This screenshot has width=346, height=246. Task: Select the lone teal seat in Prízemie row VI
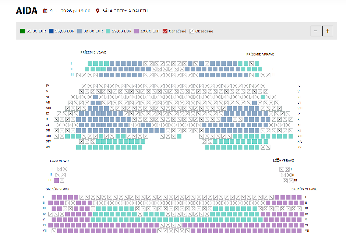click(x=263, y=97)
